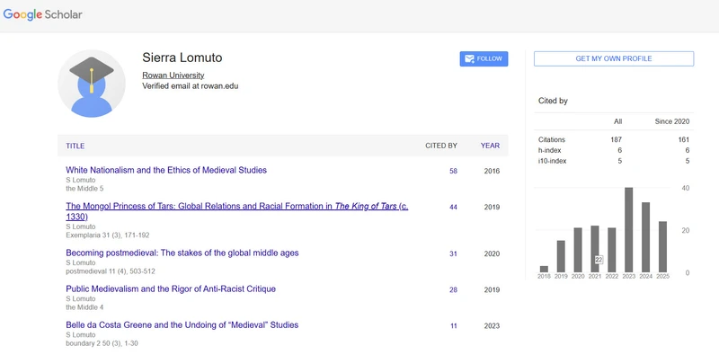This screenshot has height=355, width=719.
Task: Click the Sierra Lomuto profile name
Action: 182,58
